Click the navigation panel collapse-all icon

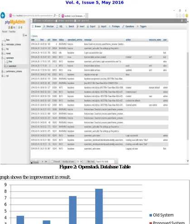tap(24, 35)
